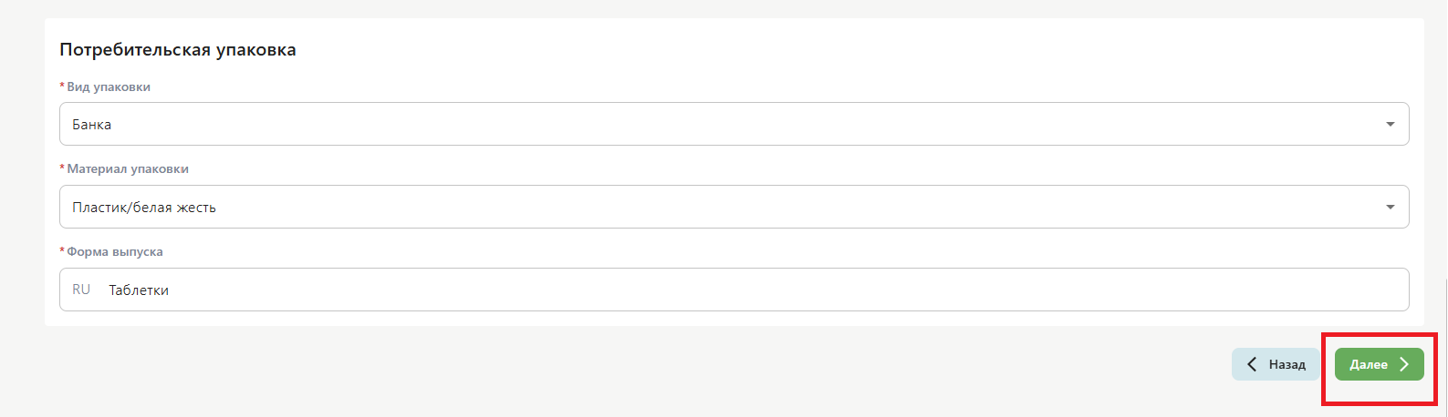
Task: Click the Пластик/белая жесть selected value
Action: pos(144,207)
